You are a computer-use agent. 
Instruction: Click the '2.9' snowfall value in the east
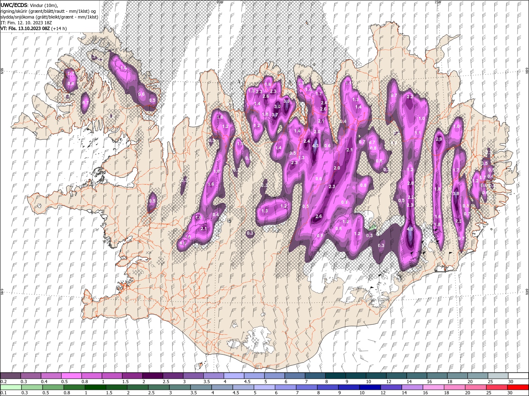tap(439, 139)
